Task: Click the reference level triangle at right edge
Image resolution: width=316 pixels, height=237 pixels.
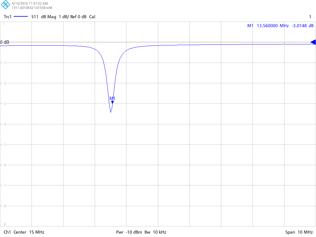Action: click(313, 42)
